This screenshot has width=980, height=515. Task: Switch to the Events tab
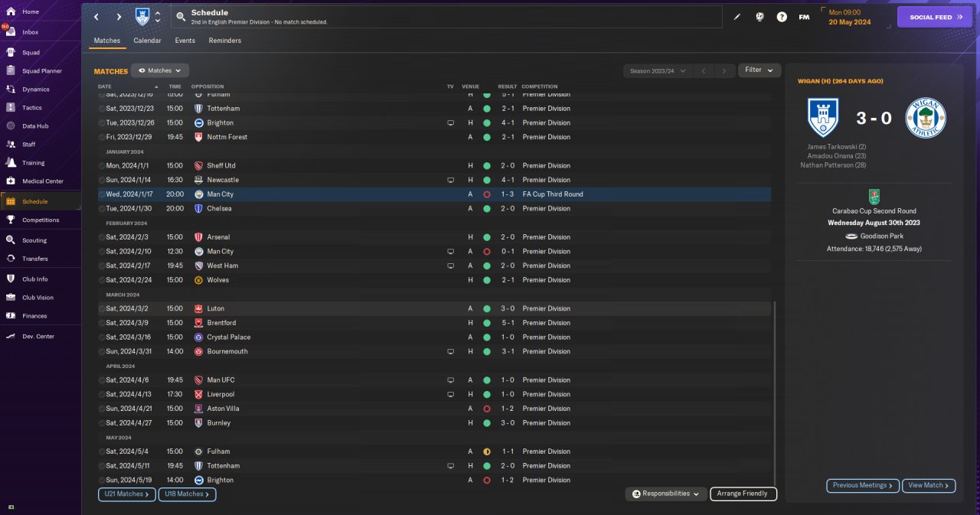coord(185,41)
